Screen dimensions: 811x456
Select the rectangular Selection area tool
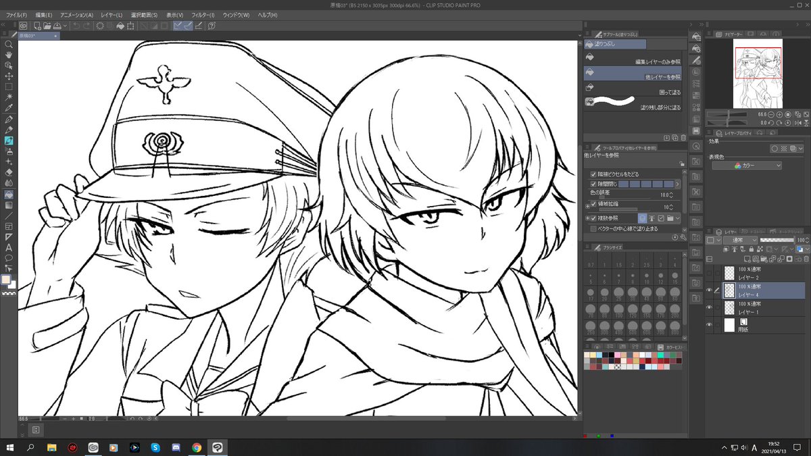coord(9,86)
